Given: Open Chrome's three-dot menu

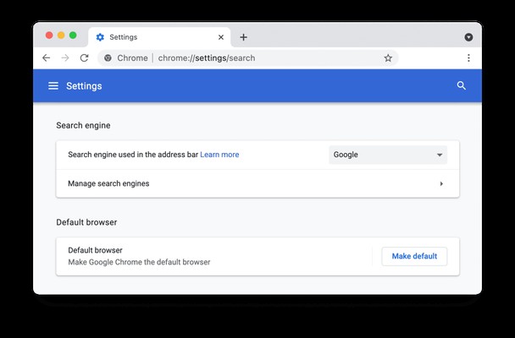Looking at the screenshot, I should click(468, 58).
